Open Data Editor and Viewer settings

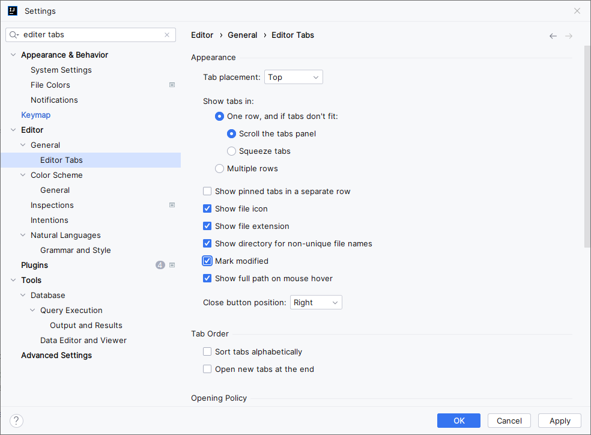pos(83,341)
